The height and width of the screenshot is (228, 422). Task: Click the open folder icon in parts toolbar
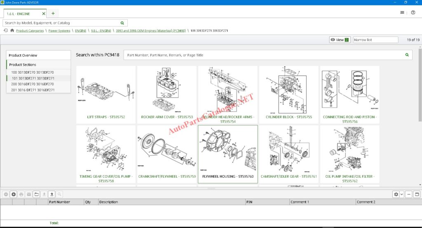coord(36,194)
